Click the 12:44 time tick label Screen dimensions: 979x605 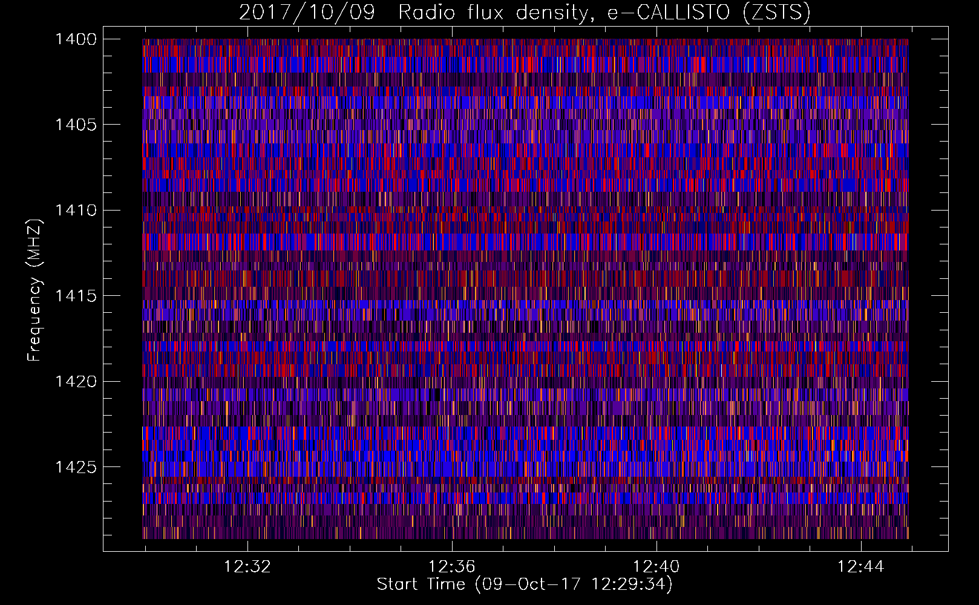coord(860,567)
